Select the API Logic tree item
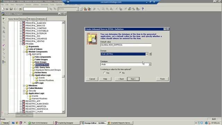Image resolution: width=222 pixels, height=125 pixels. click(x=39, y=83)
